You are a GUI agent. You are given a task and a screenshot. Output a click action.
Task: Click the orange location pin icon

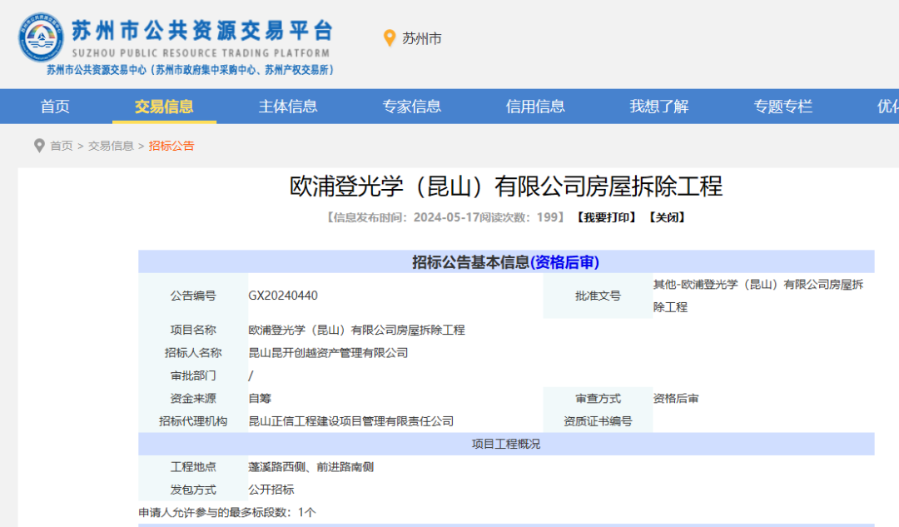[x=389, y=38]
